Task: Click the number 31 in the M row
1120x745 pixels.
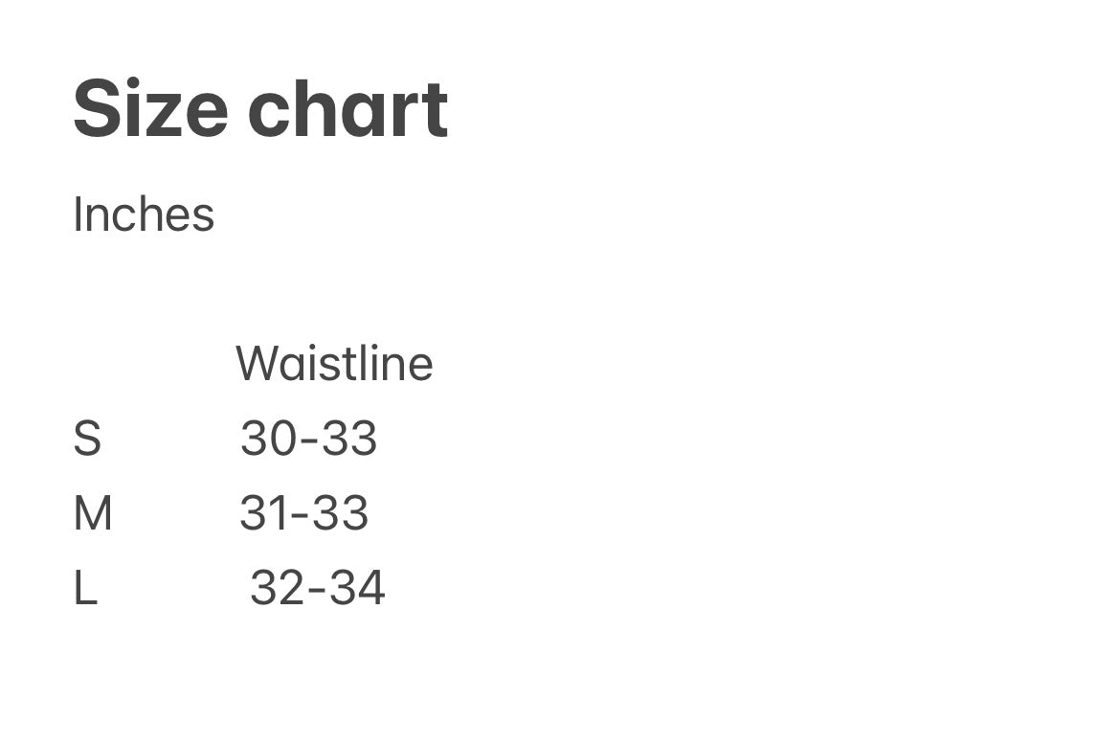Action: point(262,513)
